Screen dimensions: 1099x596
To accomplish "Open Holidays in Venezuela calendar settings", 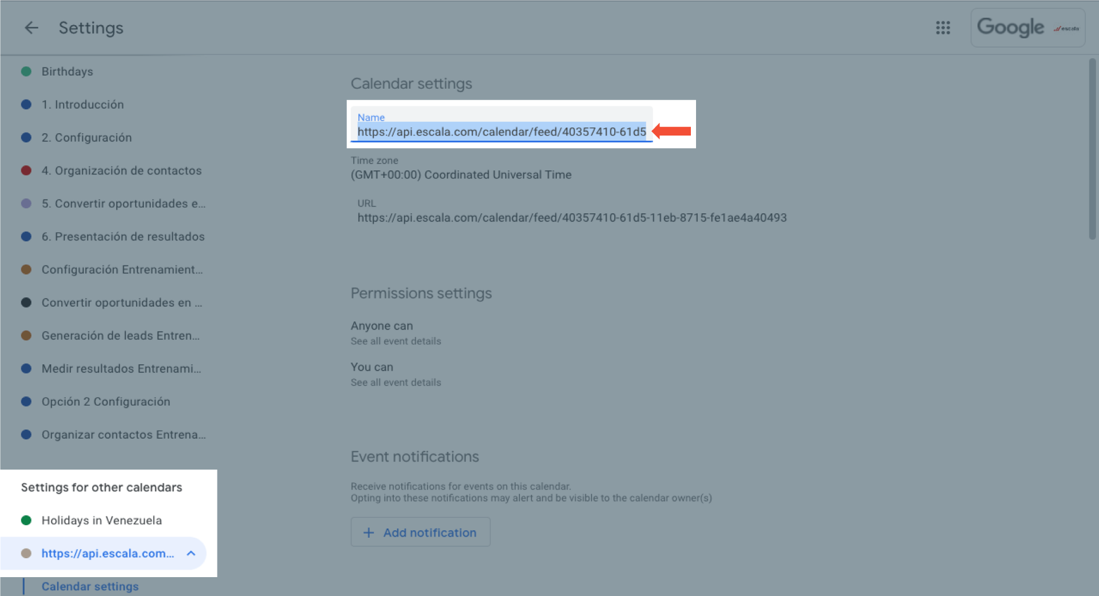I will click(x=101, y=520).
